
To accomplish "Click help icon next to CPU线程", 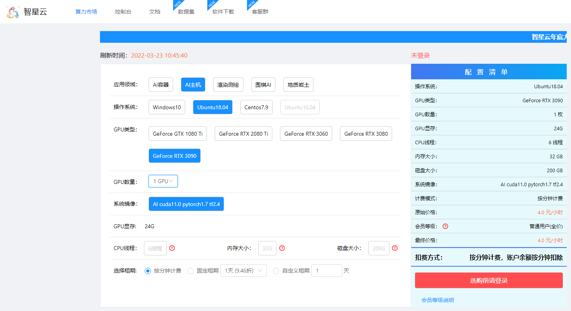I will pos(172,248).
